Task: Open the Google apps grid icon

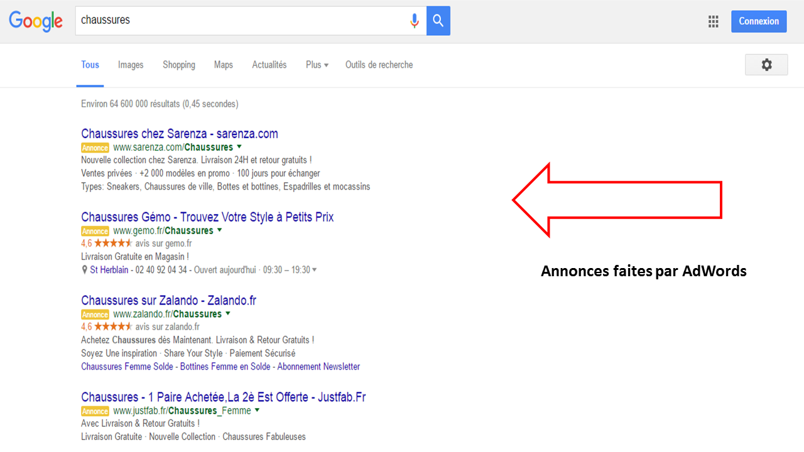Action: pyautogui.click(x=713, y=21)
